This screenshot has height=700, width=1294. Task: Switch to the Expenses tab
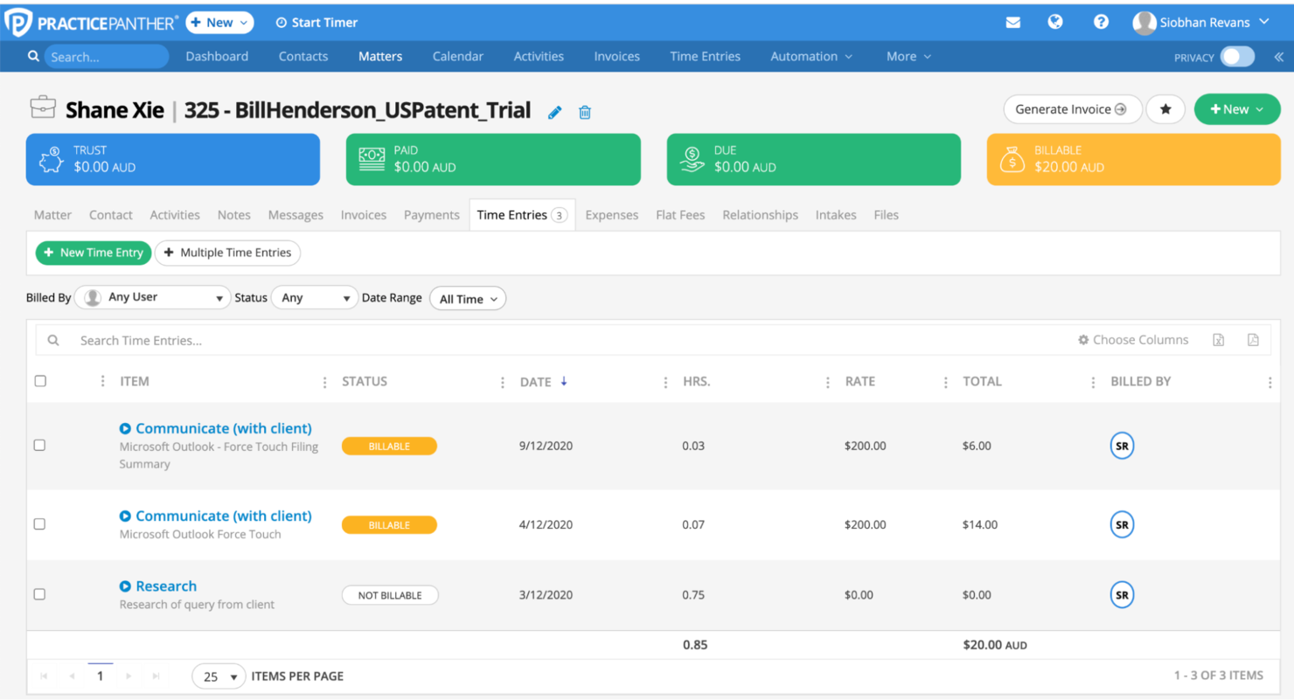tap(611, 214)
